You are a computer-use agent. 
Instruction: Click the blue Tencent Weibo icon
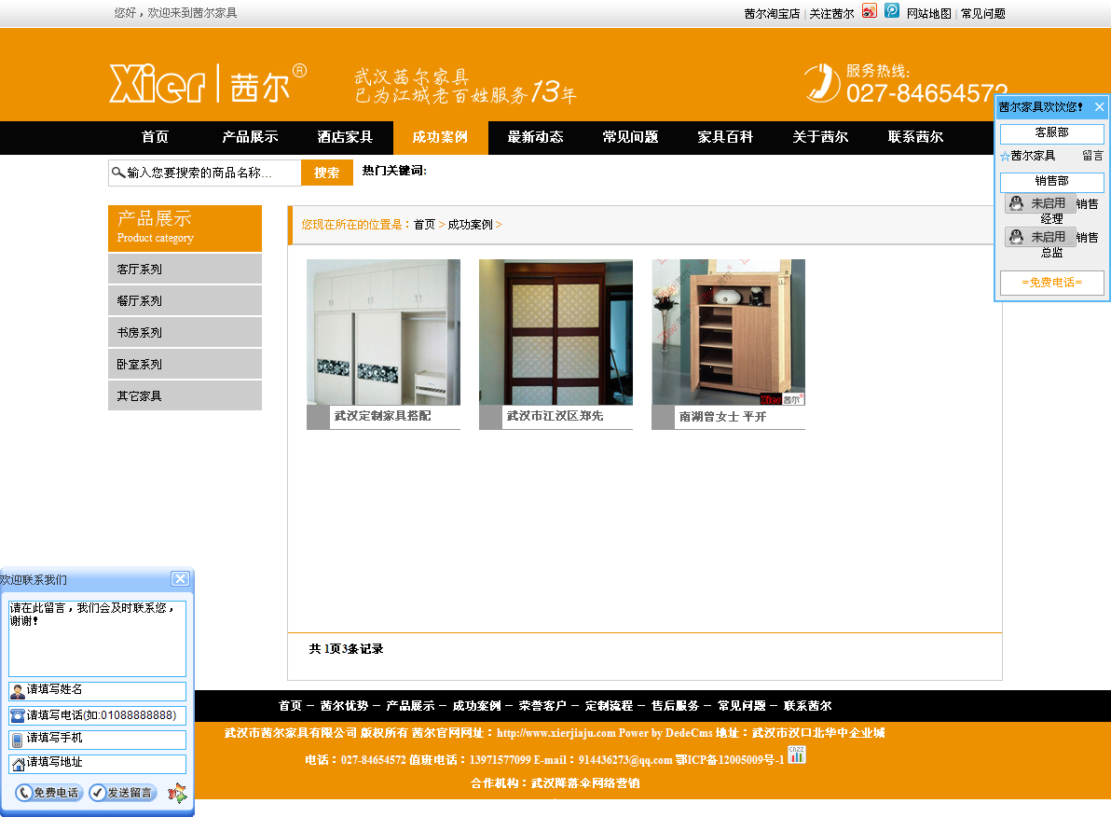coord(892,11)
